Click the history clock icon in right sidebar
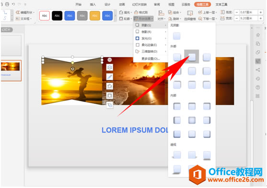Image resolution: width=267 pixels, height=188 pixels. tap(258, 79)
